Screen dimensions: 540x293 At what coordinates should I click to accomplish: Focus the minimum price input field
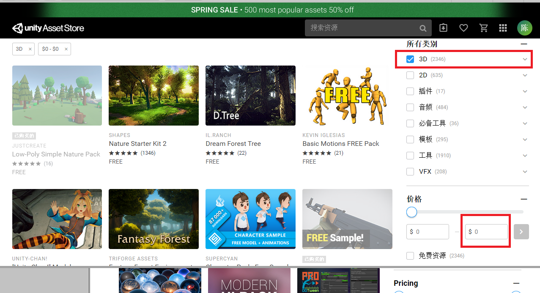click(x=428, y=232)
